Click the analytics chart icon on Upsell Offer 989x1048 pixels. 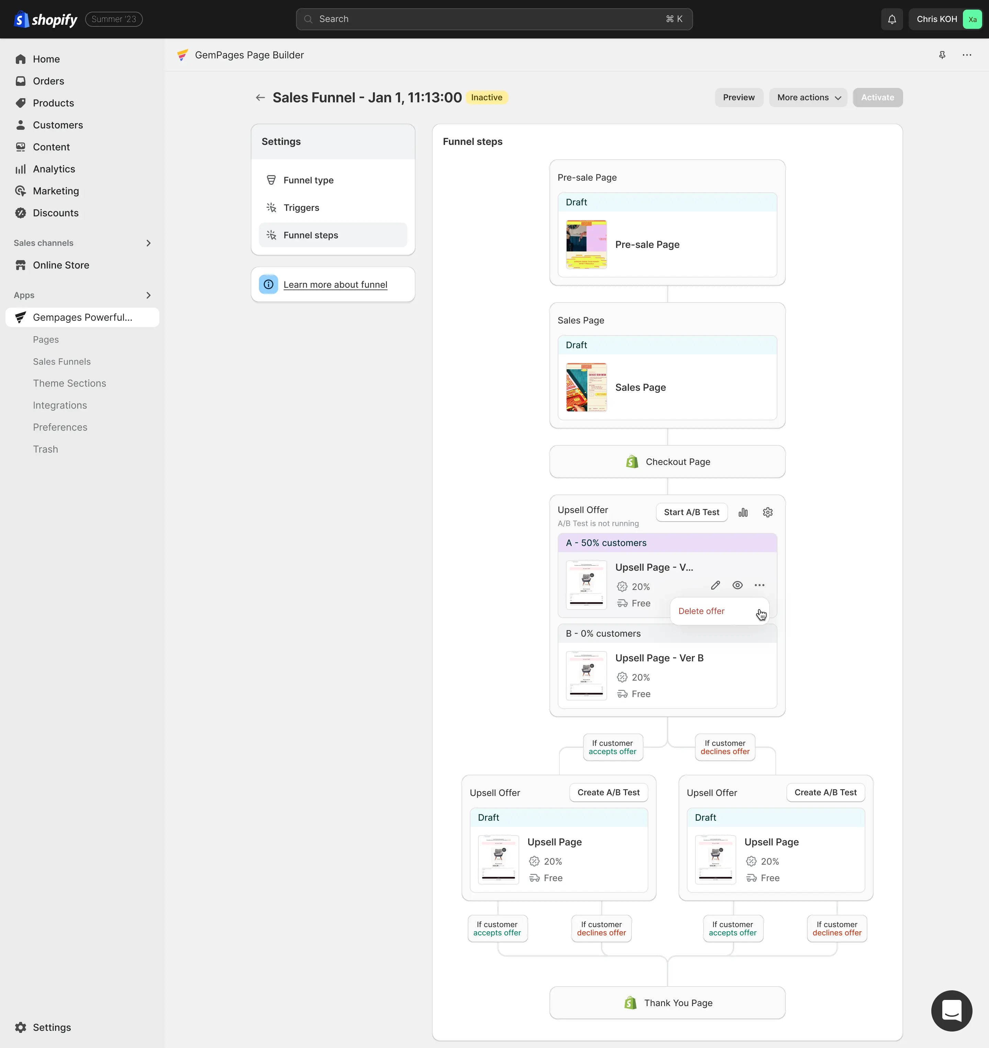743,512
